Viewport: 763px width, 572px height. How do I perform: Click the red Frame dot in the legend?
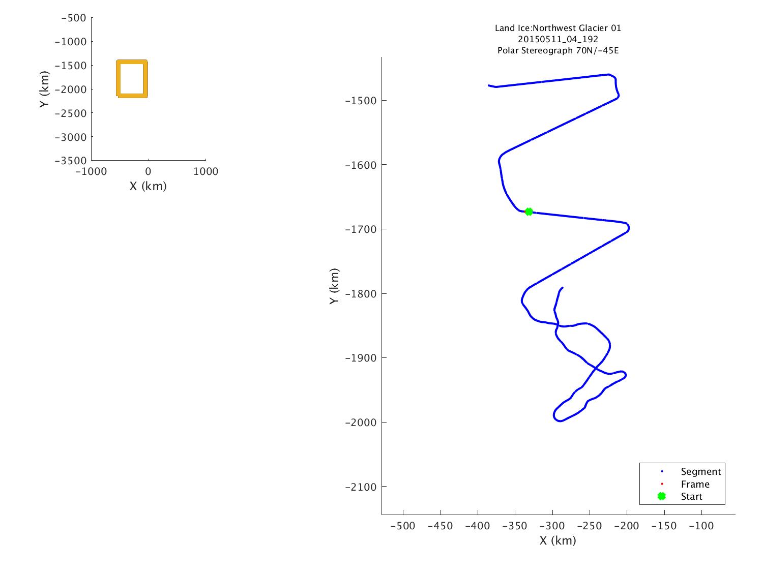tap(661, 484)
